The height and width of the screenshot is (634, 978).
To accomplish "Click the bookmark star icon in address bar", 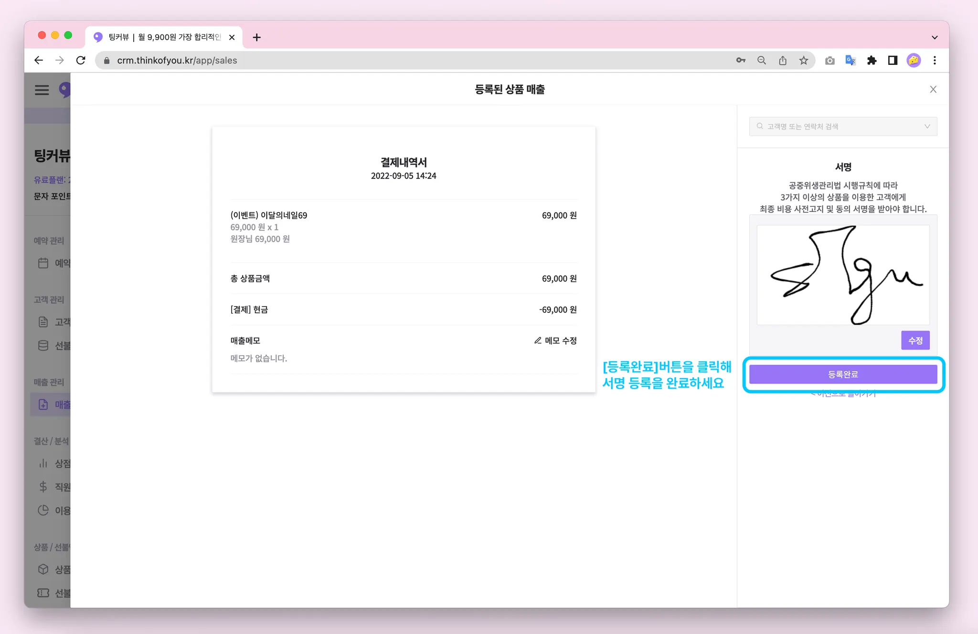I will coord(804,60).
